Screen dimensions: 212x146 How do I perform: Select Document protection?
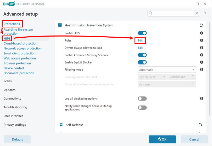point(19,73)
